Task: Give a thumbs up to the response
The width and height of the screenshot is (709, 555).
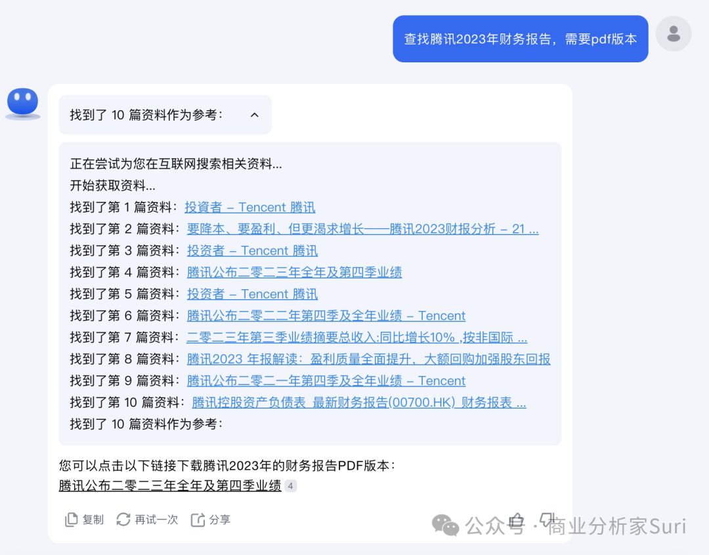Action: pos(516,519)
